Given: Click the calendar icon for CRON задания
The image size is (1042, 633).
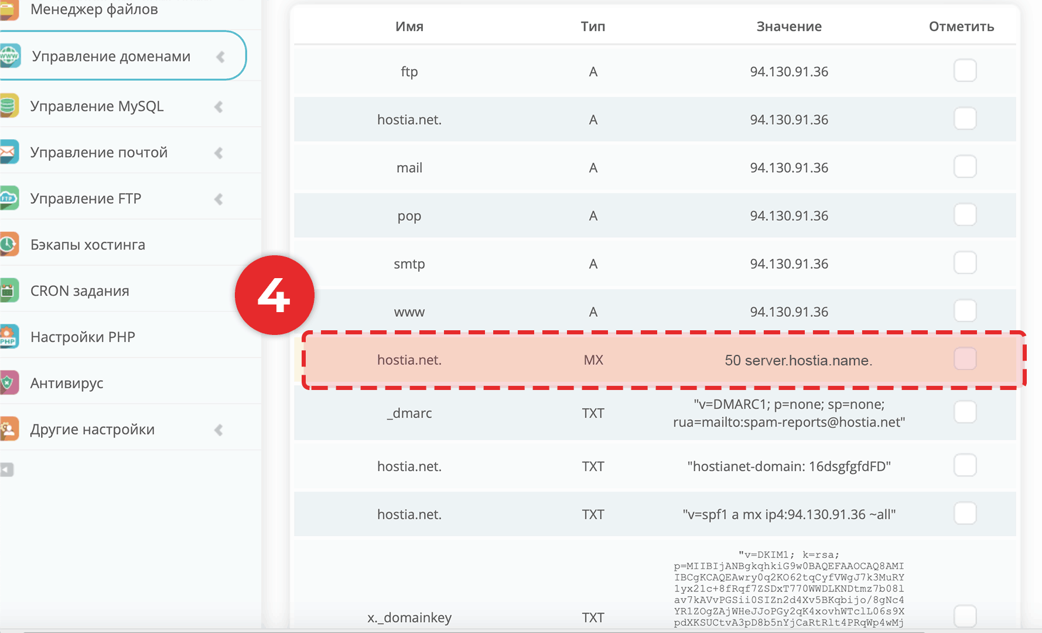Looking at the screenshot, I should 8,290.
